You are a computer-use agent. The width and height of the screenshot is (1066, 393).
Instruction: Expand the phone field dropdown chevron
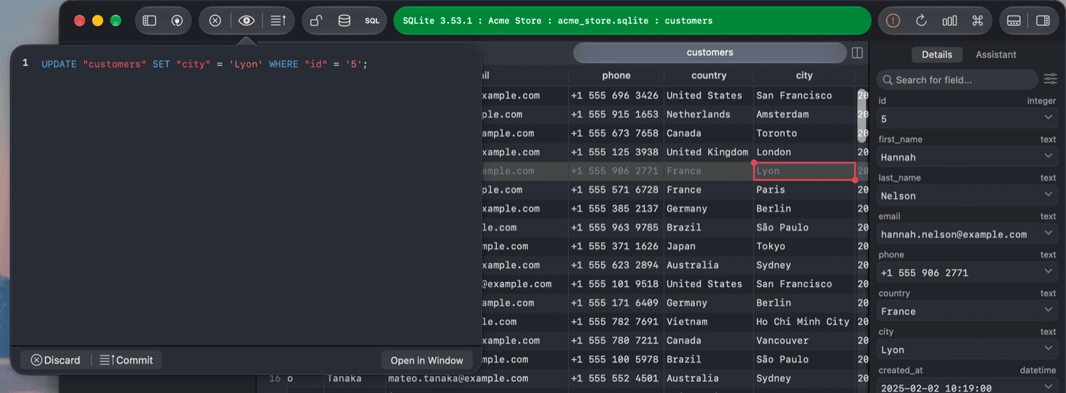[x=1048, y=272]
